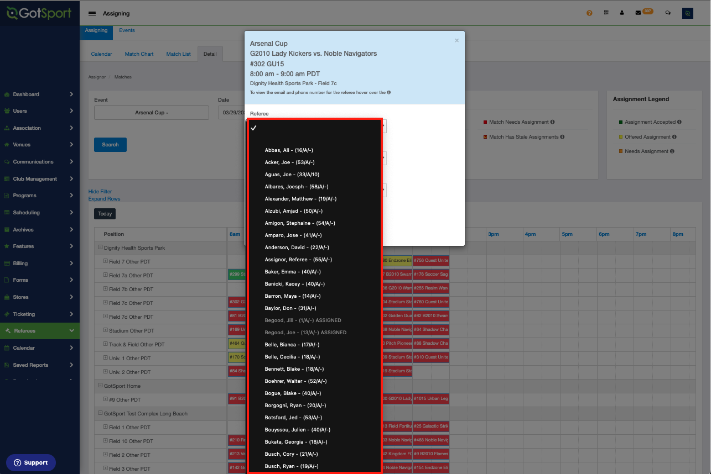Switch to the Match Chart tab

coord(139,54)
